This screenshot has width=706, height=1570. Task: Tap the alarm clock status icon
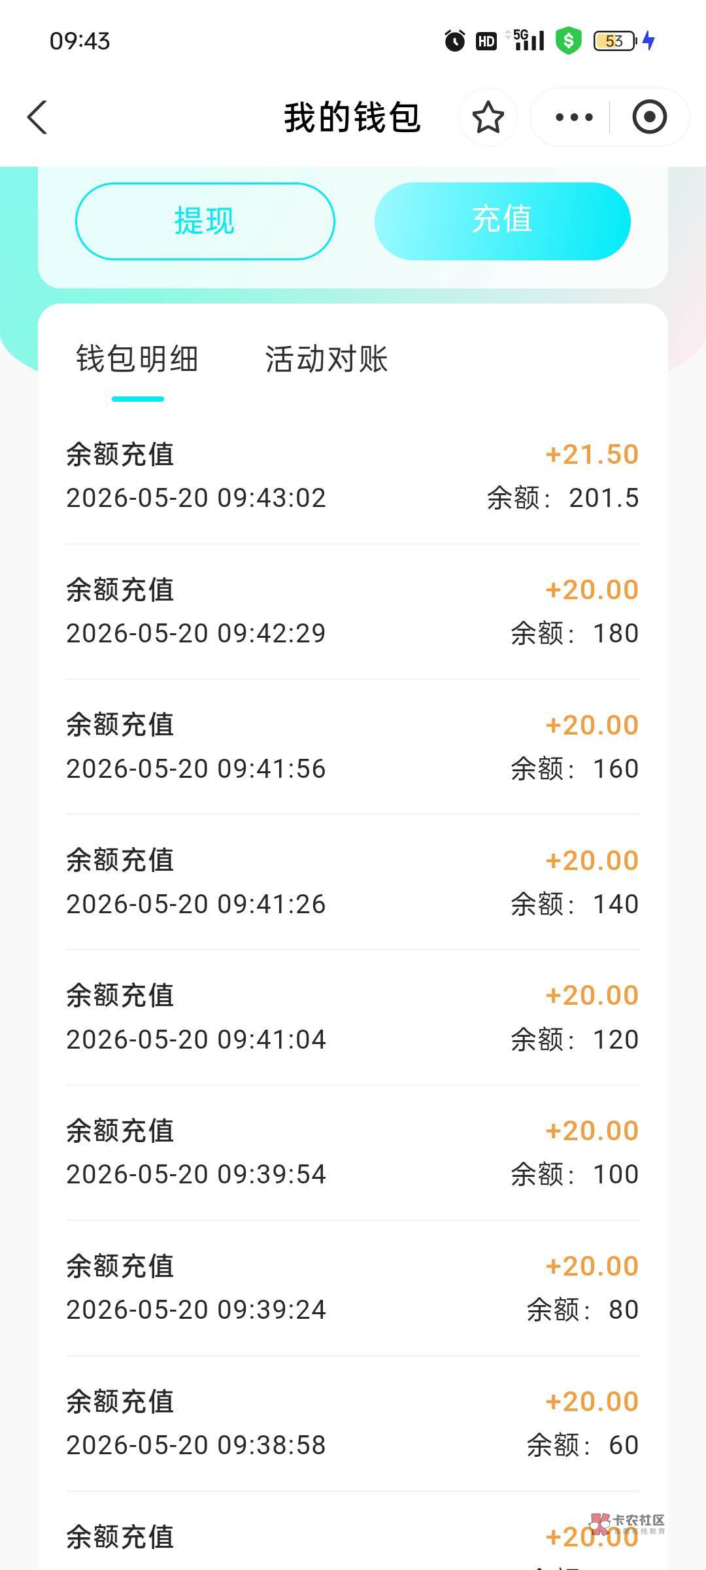pyautogui.click(x=454, y=41)
